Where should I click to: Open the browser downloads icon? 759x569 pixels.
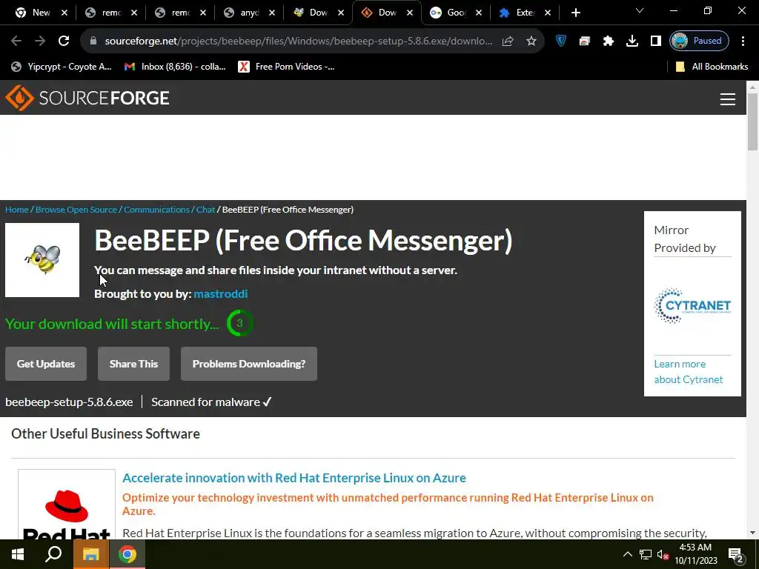click(x=632, y=41)
